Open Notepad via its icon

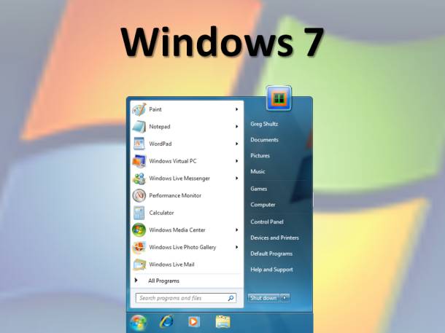pos(139,126)
